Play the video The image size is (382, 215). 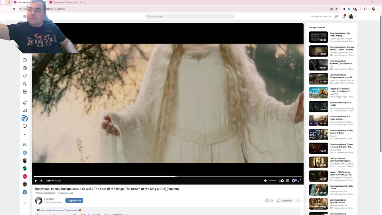click(36, 181)
